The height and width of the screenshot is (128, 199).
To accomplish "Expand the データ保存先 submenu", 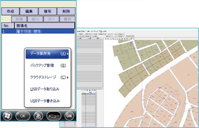I will click(x=47, y=54).
